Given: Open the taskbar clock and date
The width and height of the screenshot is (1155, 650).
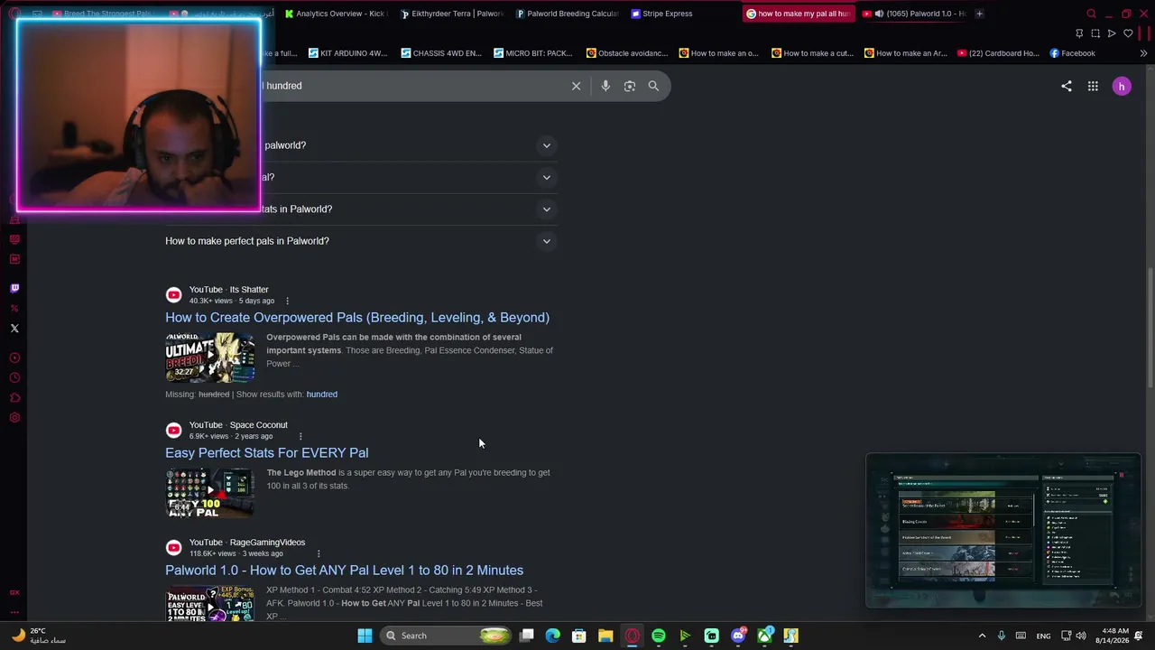Looking at the screenshot, I should click(x=1114, y=636).
